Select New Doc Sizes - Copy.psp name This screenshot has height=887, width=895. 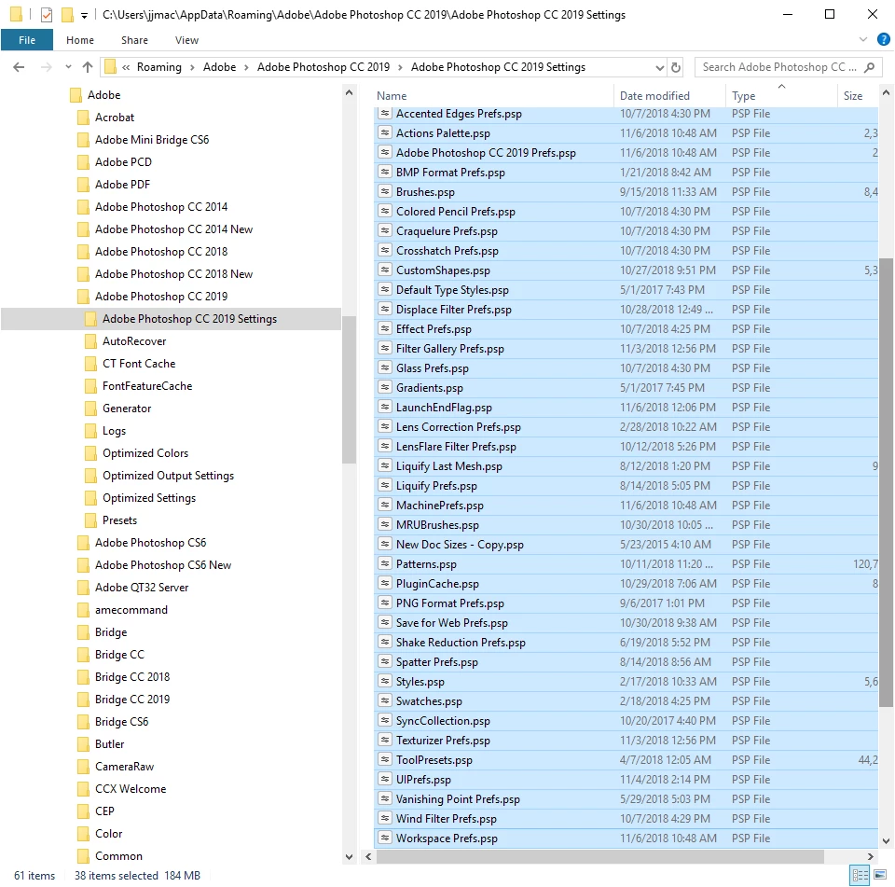click(460, 545)
